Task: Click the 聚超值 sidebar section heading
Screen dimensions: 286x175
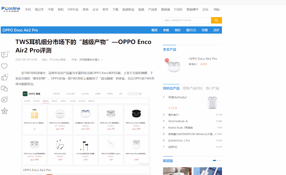Action: (168, 161)
